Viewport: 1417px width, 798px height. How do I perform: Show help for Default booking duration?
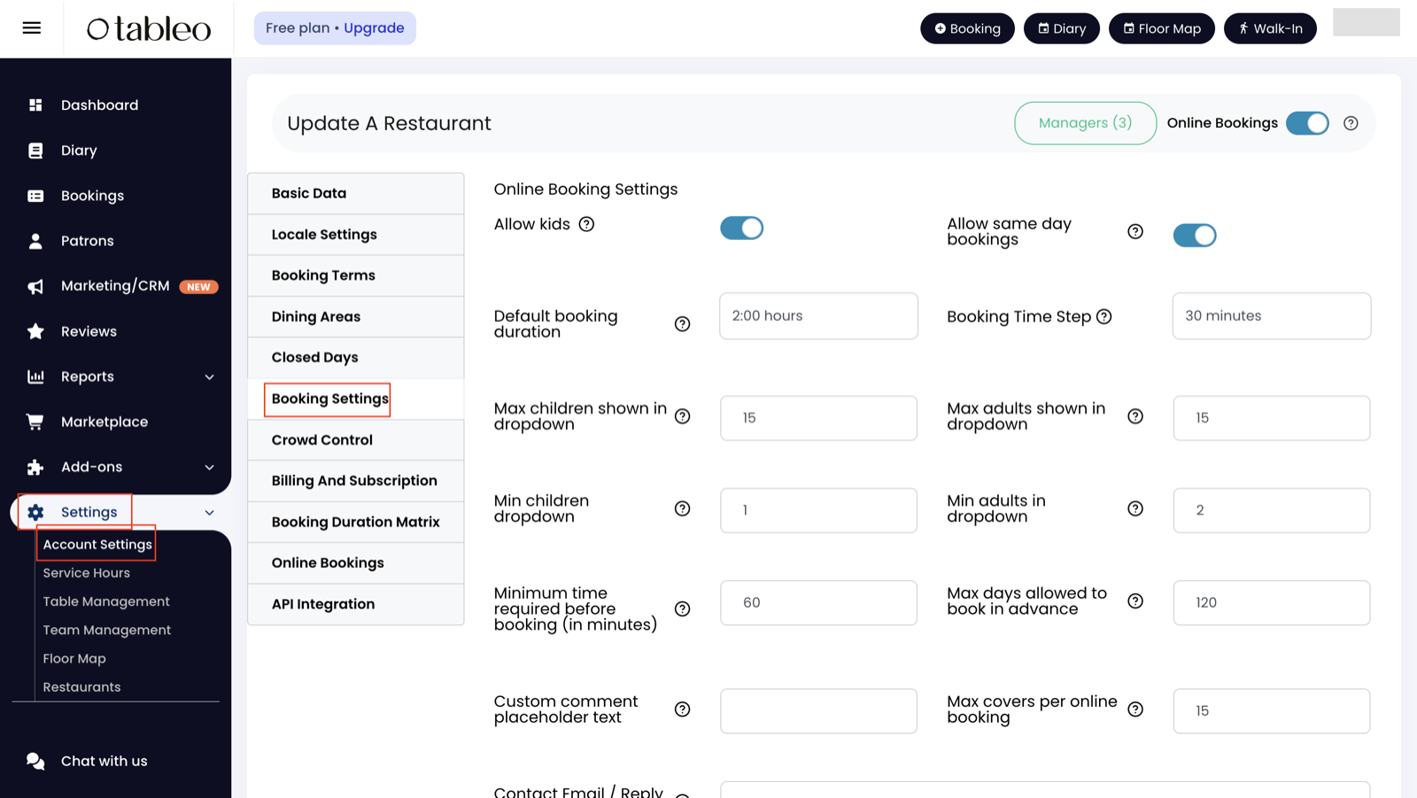[682, 324]
